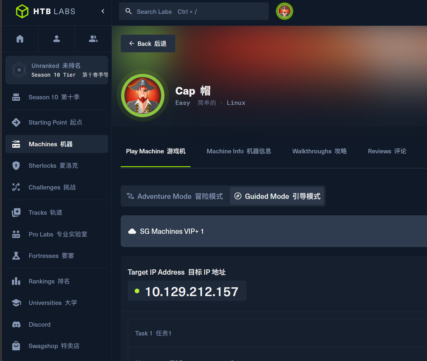Click the Sherlocks shield icon

click(16, 166)
